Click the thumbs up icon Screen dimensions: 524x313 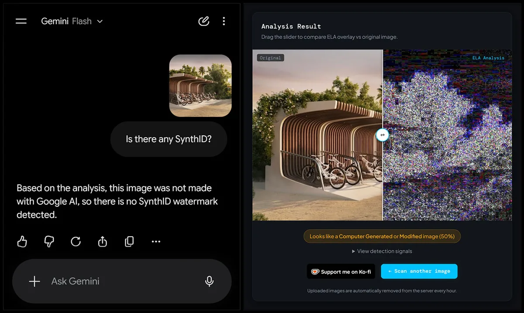(x=22, y=241)
